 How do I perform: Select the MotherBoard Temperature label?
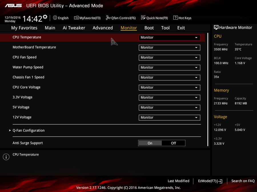(x=34, y=47)
